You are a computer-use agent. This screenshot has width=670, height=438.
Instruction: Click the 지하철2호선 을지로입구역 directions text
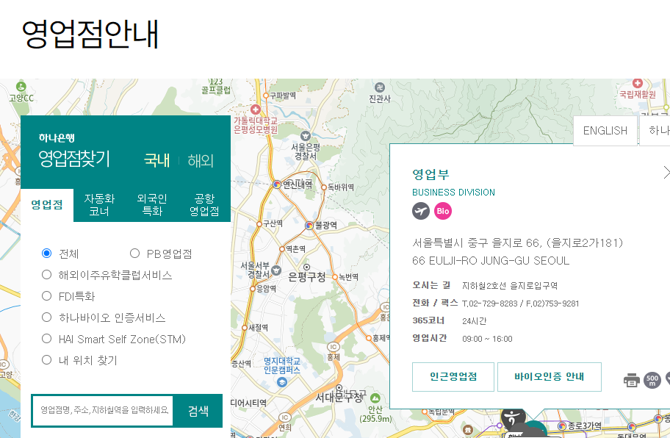click(510, 285)
